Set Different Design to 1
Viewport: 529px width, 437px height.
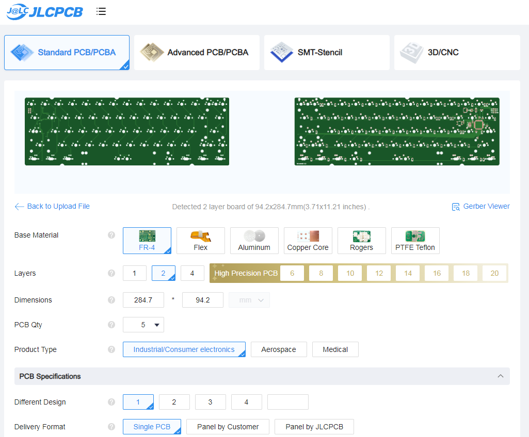[x=138, y=402]
